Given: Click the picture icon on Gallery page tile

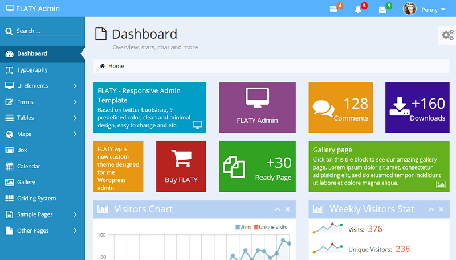Looking at the screenshot, I should click(x=441, y=184).
